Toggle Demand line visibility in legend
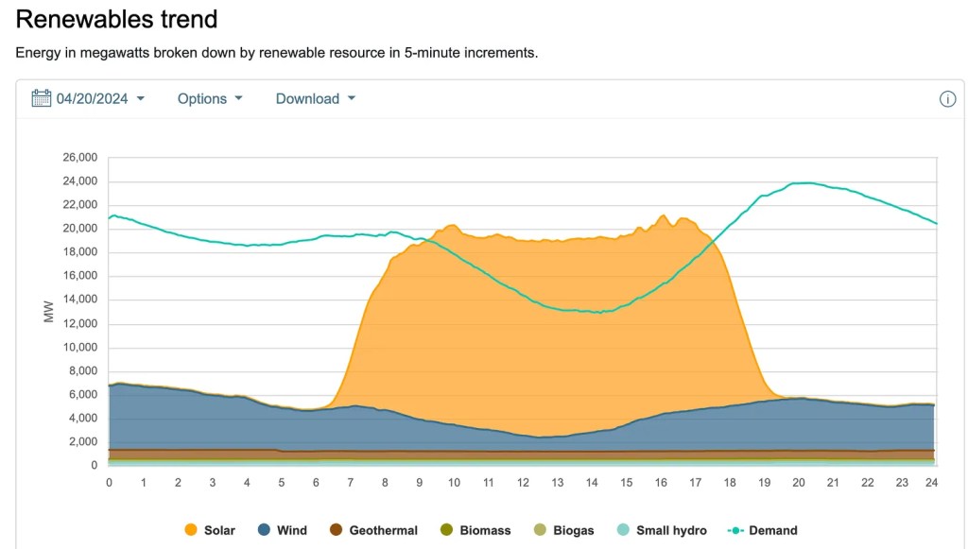Screen dimensions: 968x549 [x=772, y=530]
